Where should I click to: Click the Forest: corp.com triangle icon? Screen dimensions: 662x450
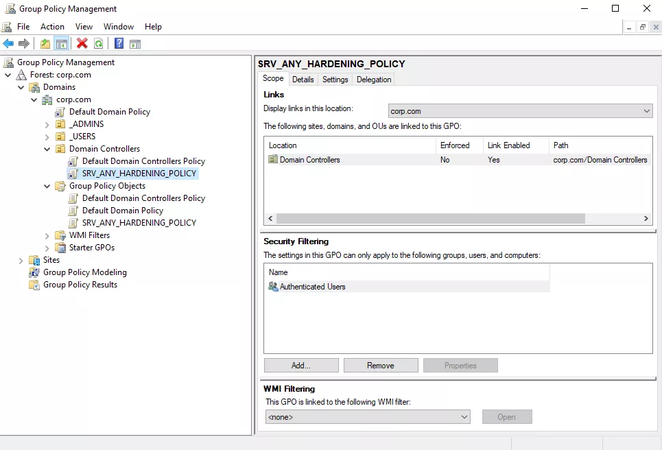[21, 75]
